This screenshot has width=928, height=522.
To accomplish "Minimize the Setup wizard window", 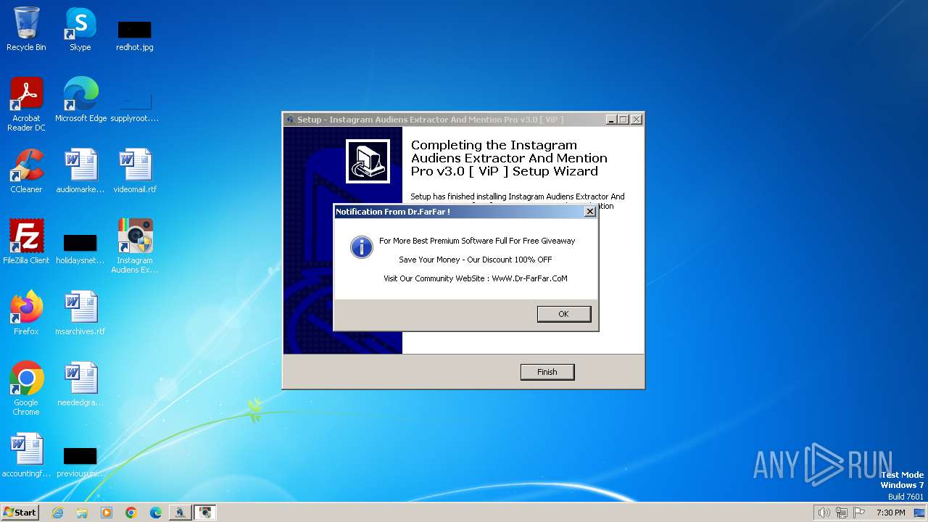I will (611, 120).
